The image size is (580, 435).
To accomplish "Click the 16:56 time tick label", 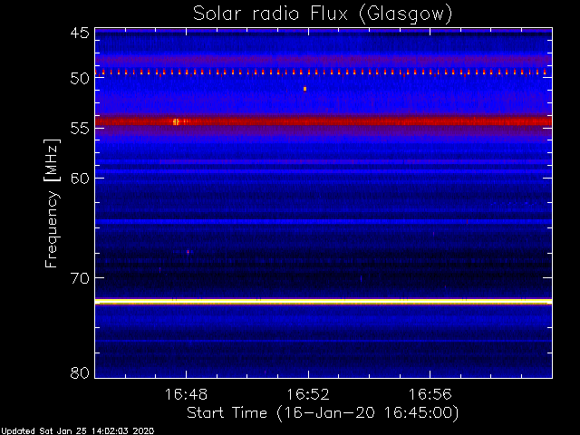I will click(430, 394).
